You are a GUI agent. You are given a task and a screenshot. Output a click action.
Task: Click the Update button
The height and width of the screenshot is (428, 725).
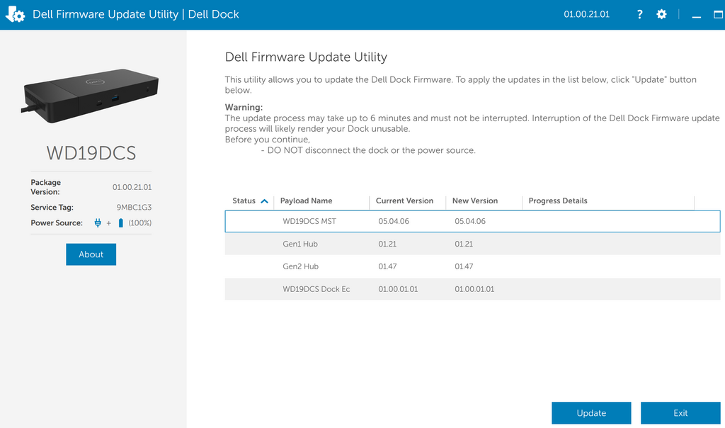[x=591, y=413]
